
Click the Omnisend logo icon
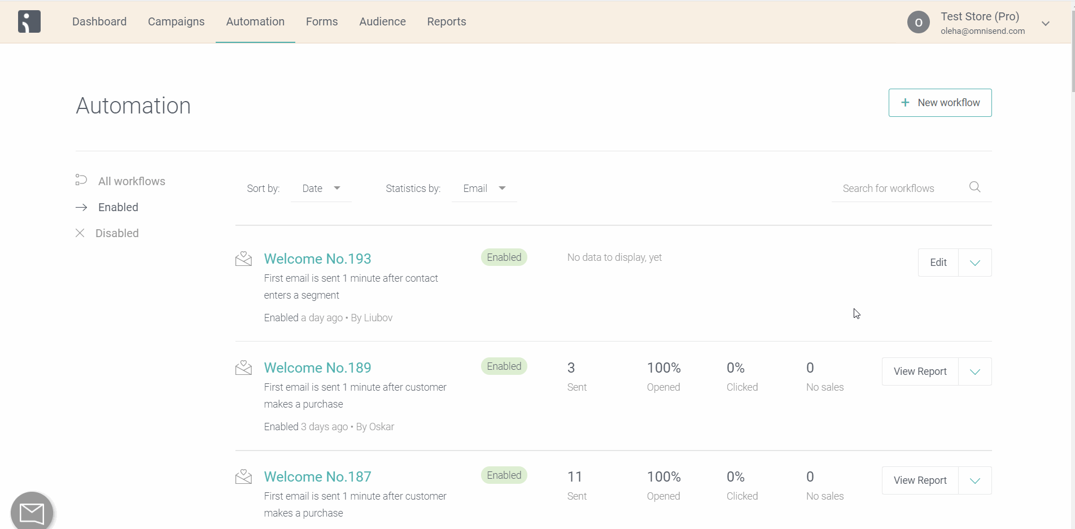(29, 21)
